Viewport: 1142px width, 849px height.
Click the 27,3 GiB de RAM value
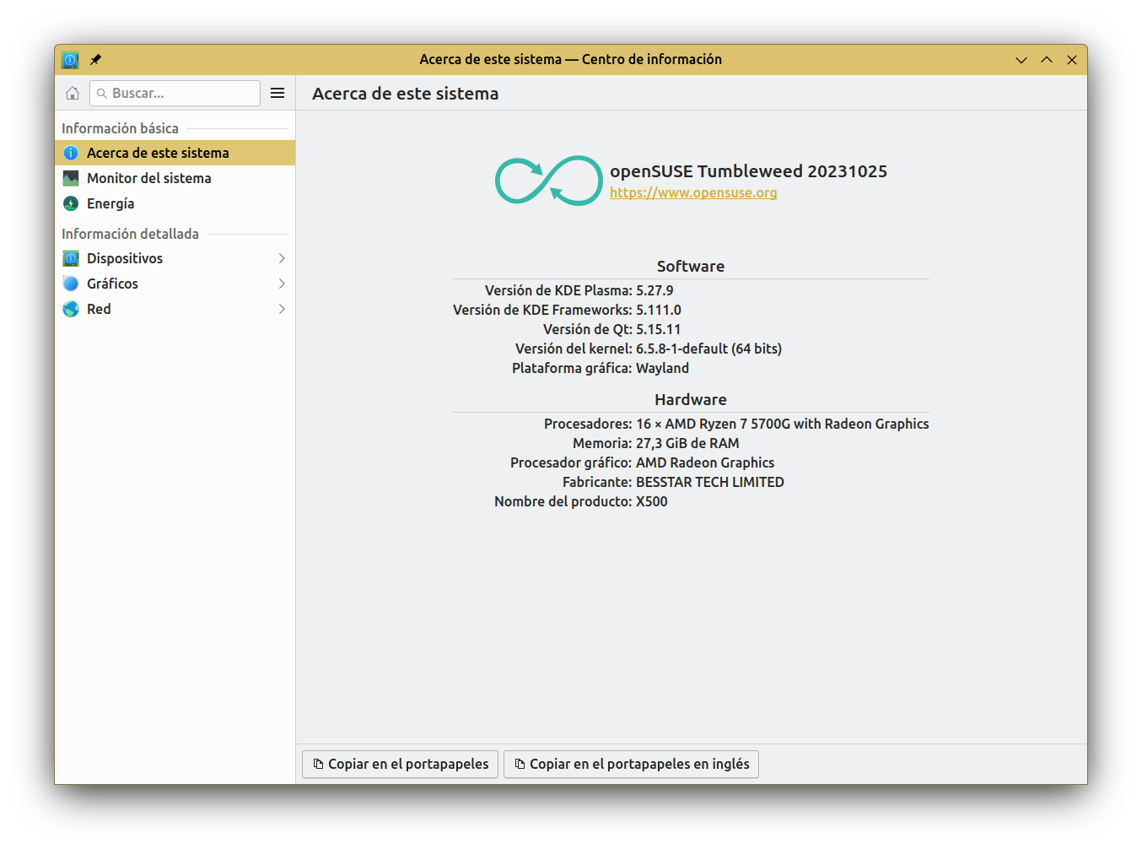[x=687, y=443]
